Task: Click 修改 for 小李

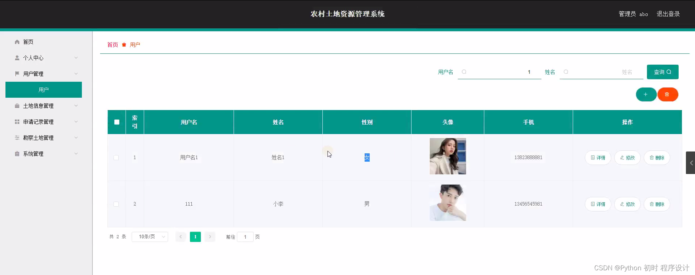Action: tap(627, 204)
